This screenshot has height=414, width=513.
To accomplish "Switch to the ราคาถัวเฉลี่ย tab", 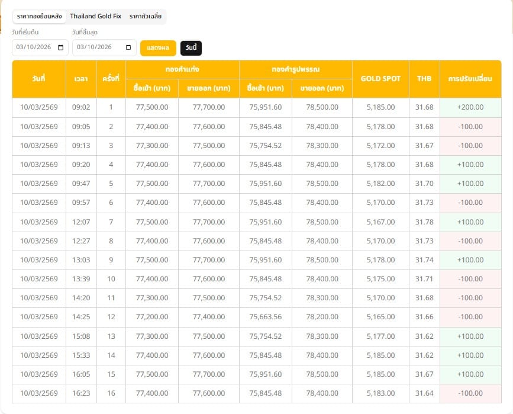I will click(x=144, y=17).
